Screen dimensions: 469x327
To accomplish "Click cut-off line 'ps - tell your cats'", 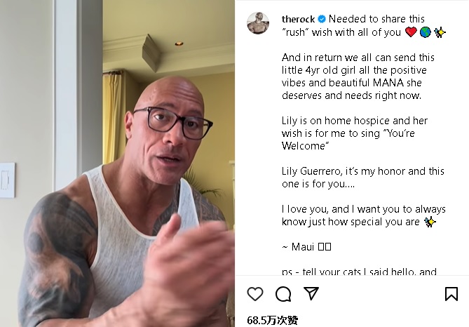I will click(359, 272).
